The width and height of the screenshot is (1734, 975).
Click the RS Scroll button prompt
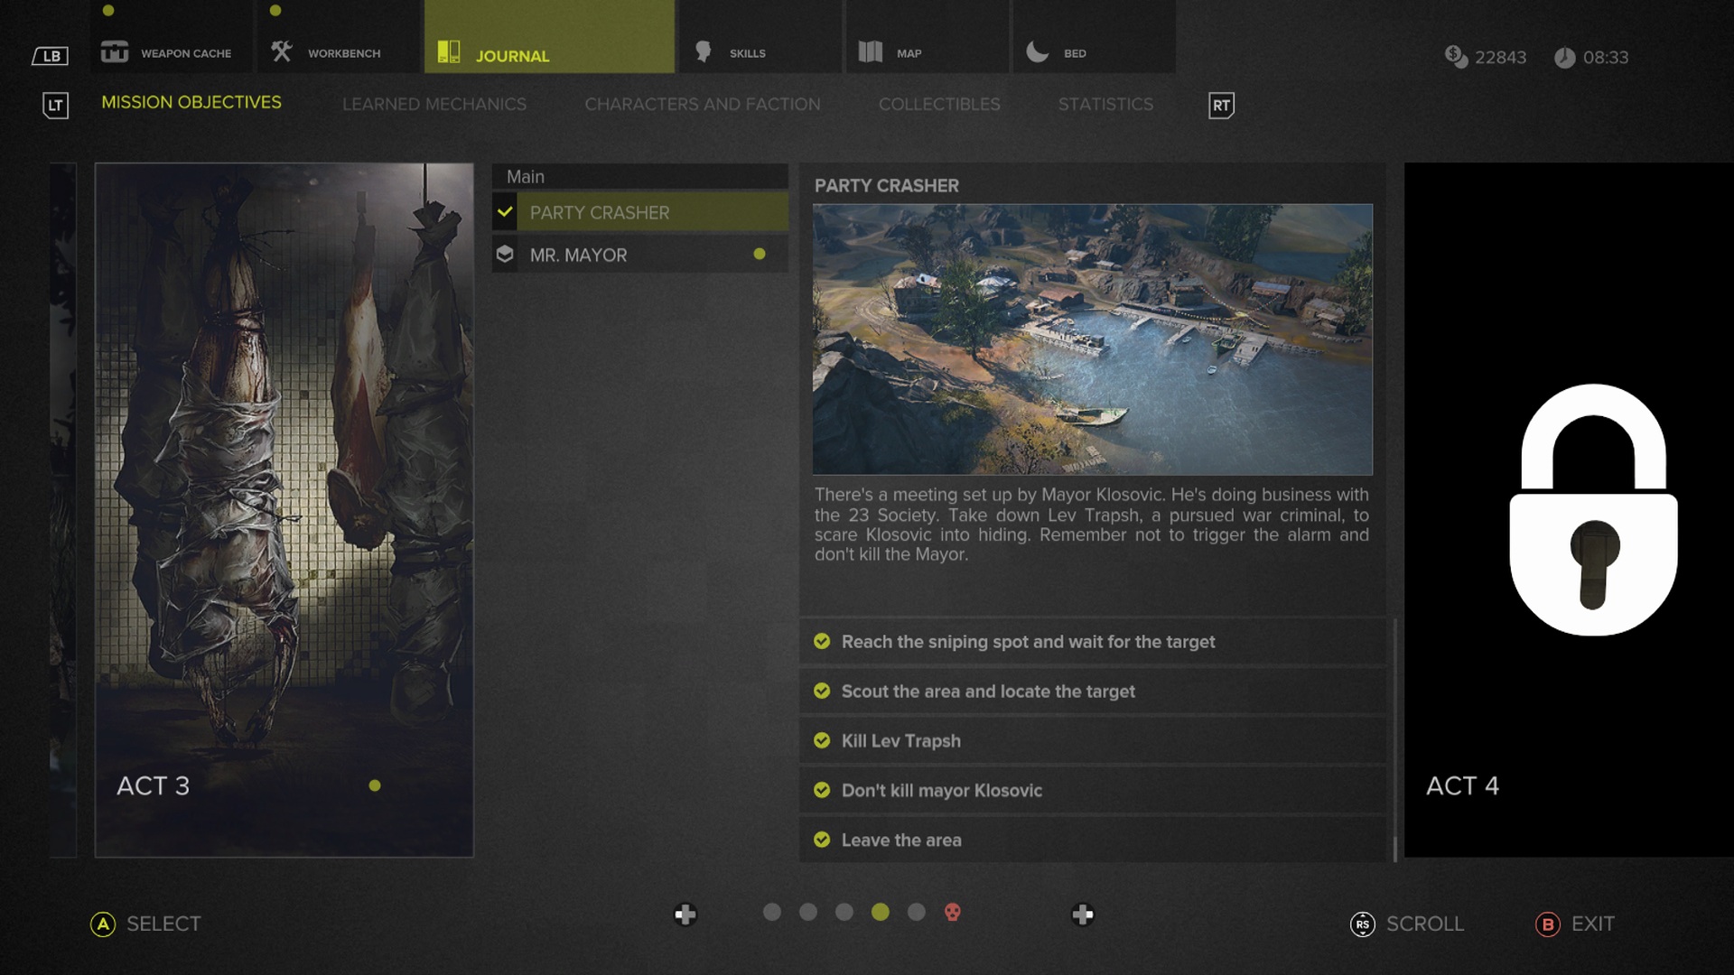point(1407,924)
